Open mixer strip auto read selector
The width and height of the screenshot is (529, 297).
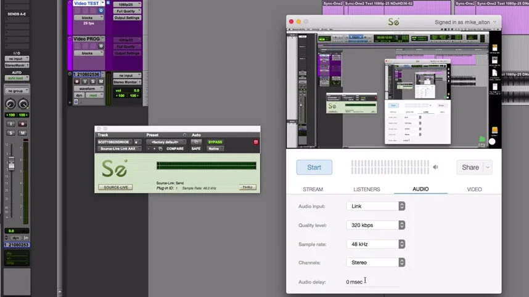coord(17,78)
